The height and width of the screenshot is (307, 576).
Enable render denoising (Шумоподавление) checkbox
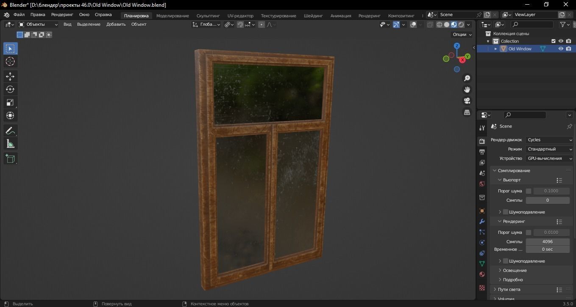click(x=506, y=261)
